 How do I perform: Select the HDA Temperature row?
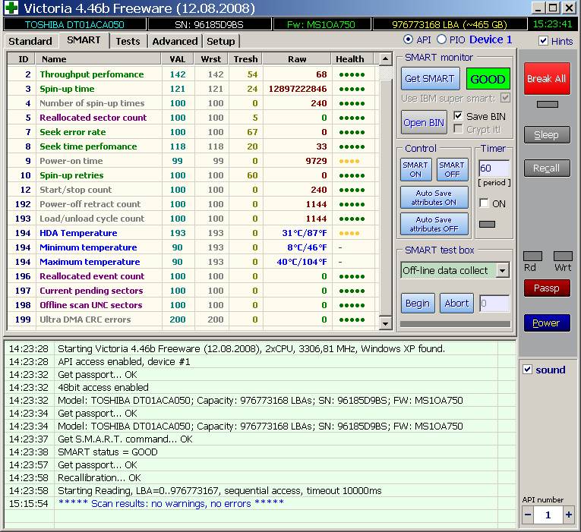(x=193, y=233)
